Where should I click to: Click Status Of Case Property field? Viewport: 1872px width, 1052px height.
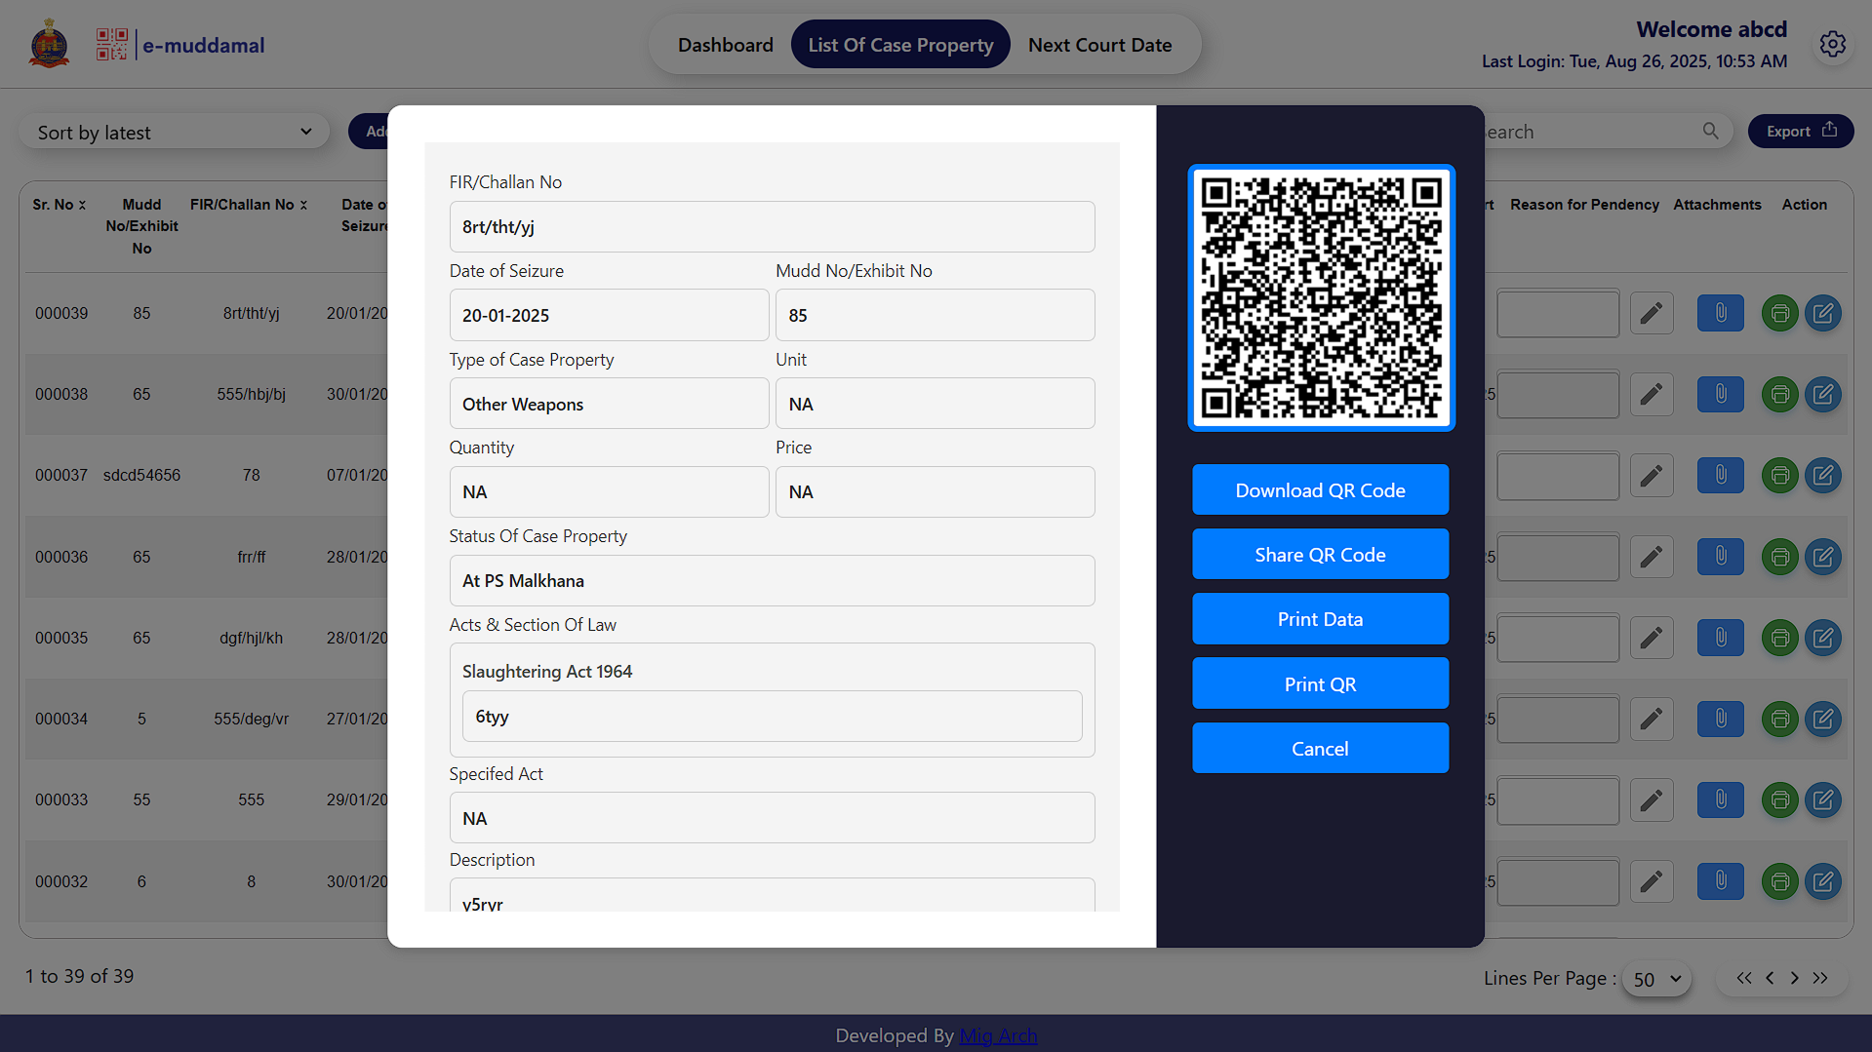point(772,580)
